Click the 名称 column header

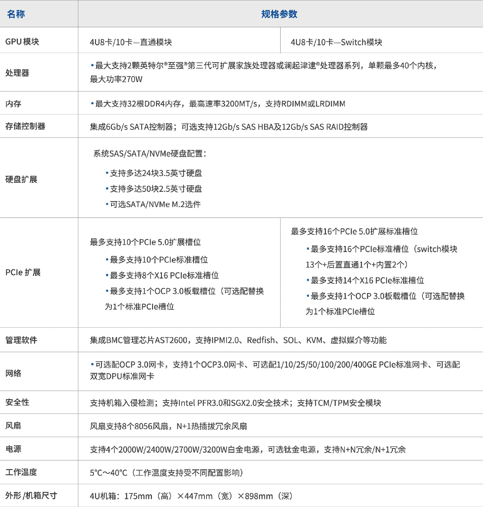[16, 14]
